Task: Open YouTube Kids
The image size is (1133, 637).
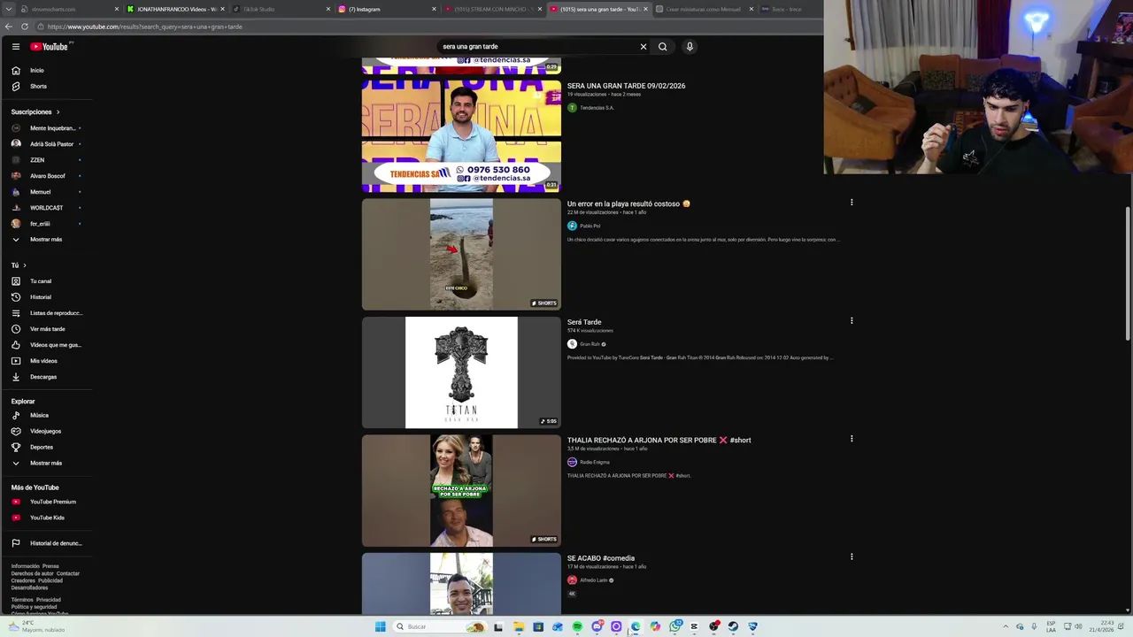Action: (49, 518)
